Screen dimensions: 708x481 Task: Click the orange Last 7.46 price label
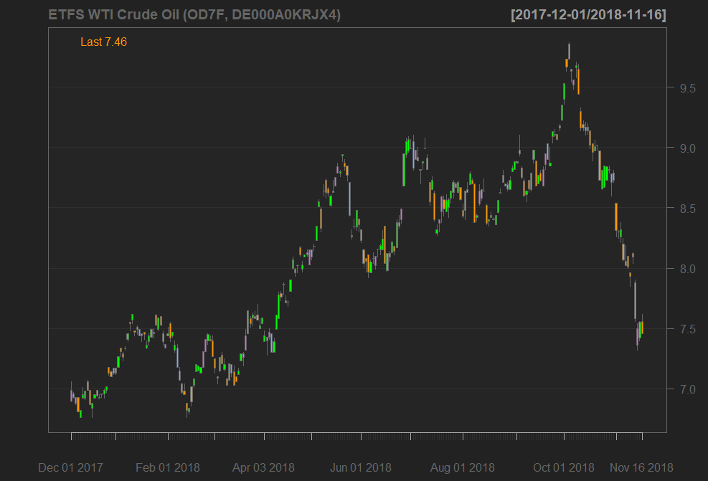[x=103, y=42]
